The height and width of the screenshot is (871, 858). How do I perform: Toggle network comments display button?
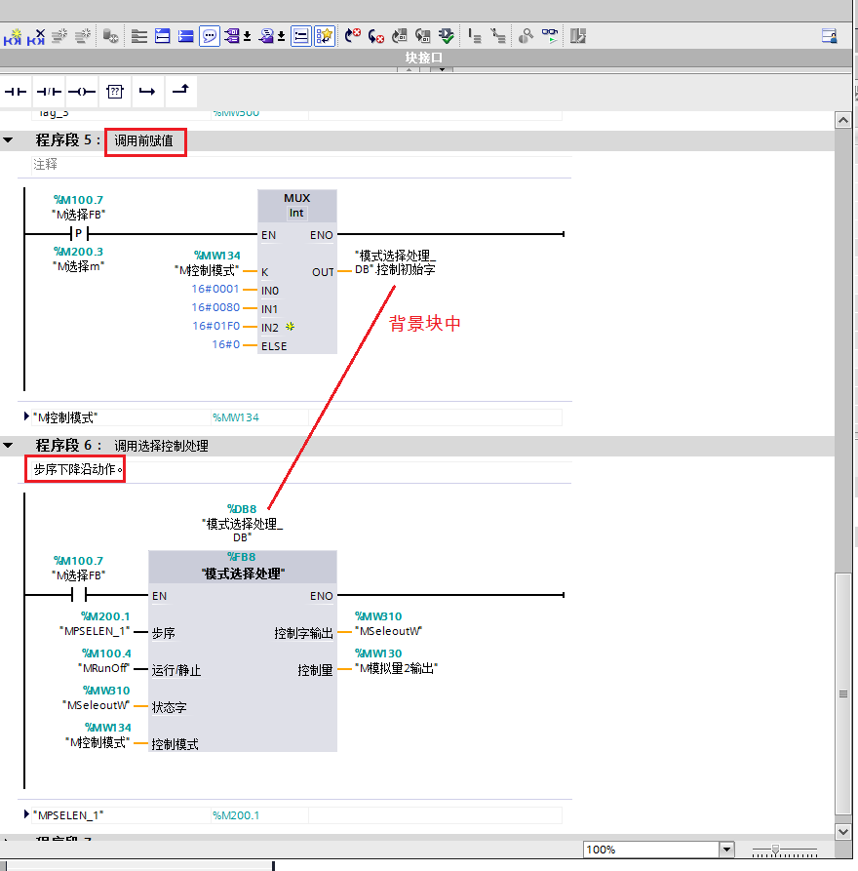pyautogui.click(x=300, y=37)
